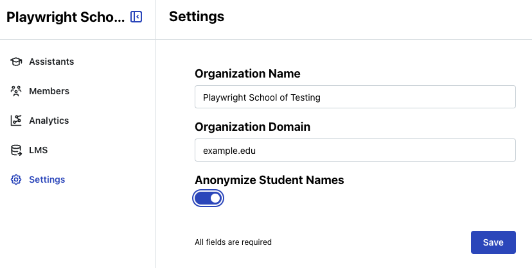Image resolution: width=532 pixels, height=268 pixels.
Task: Click the LMS database icon
Action: point(16,150)
